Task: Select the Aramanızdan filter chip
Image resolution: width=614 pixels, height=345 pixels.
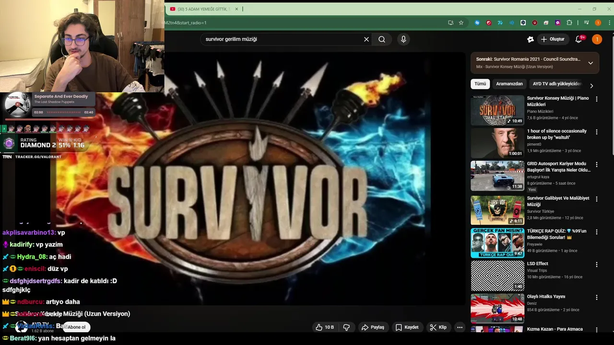Action: 509,84
